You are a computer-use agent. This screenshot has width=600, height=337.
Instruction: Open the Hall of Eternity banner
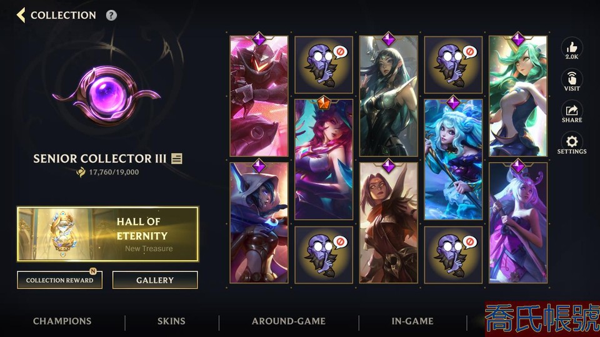click(x=107, y=234)
